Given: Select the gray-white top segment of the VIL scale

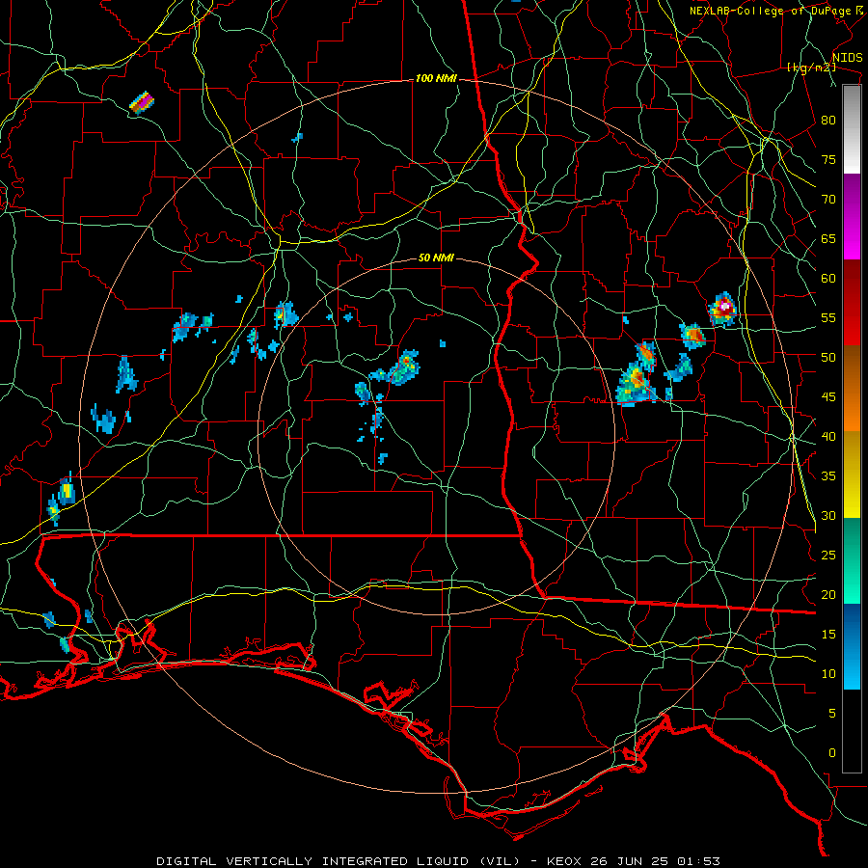Looking at the screenshot, I should point(852,129).
